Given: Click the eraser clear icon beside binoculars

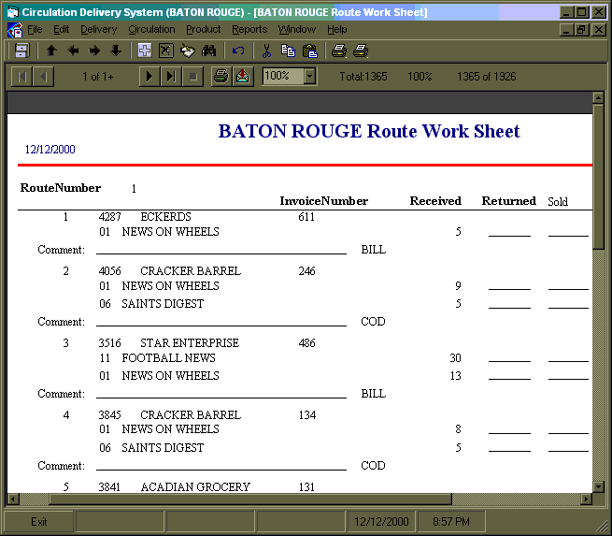Looking at the screenshot, I should coord(188,51).
